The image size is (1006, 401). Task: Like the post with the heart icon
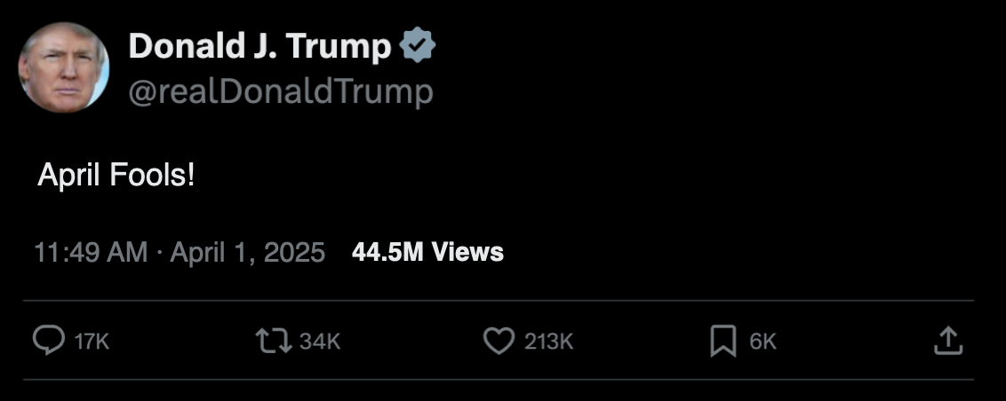click(x=499, y=341)
